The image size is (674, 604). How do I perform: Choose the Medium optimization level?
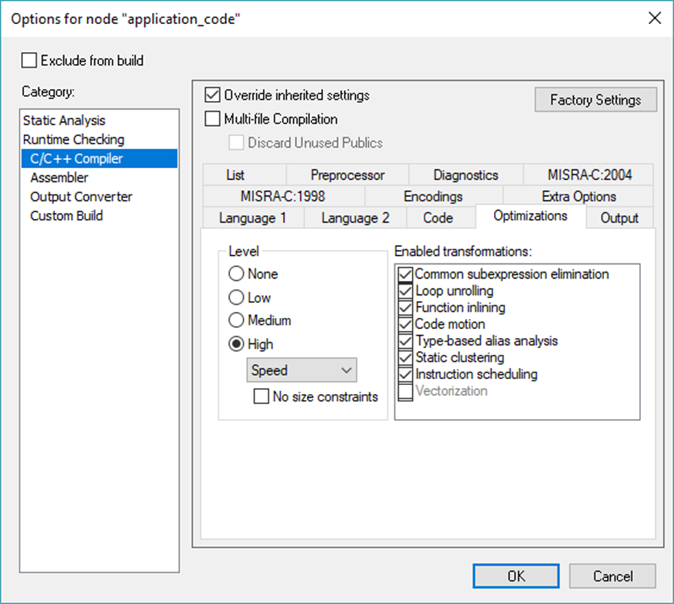[236, 321]
